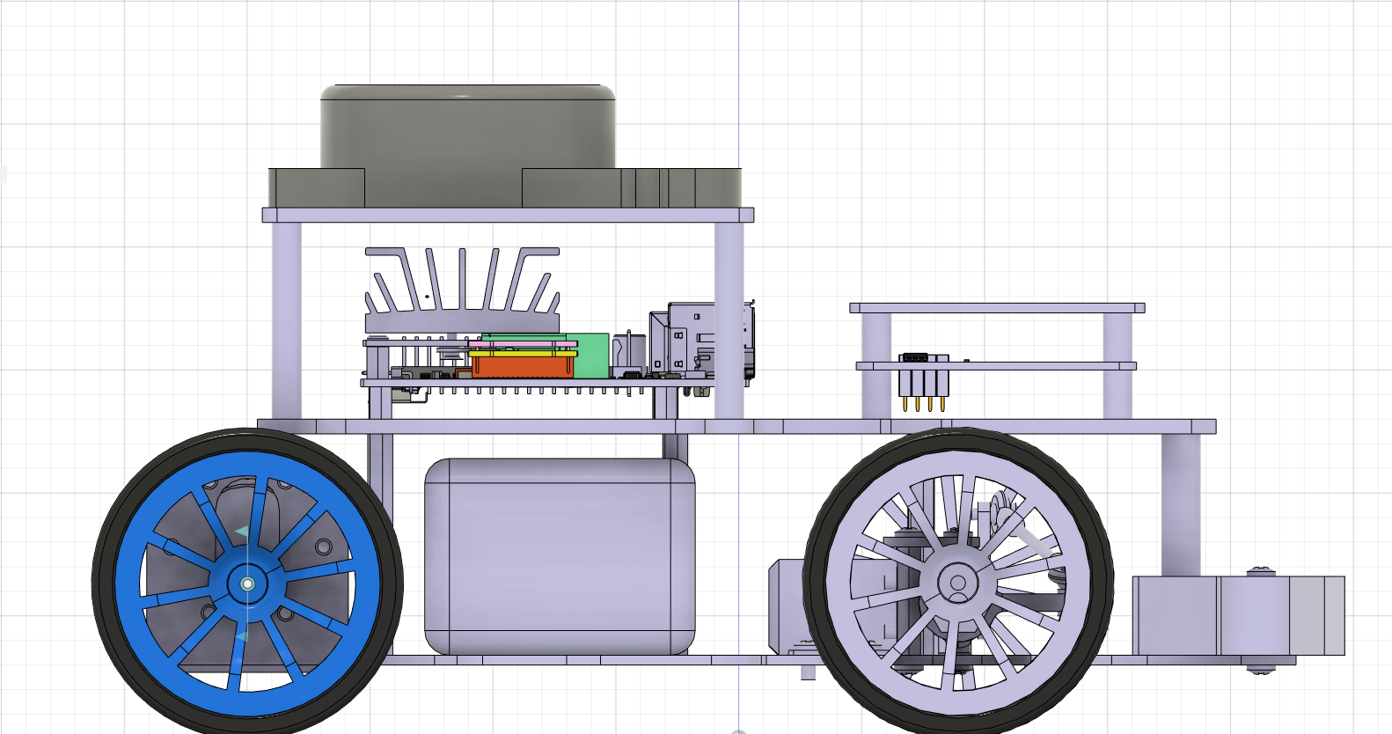Viewport: 1392px width, 734px height.
Task: Select the pink strip above orange component
Action: tap(523, 344)
